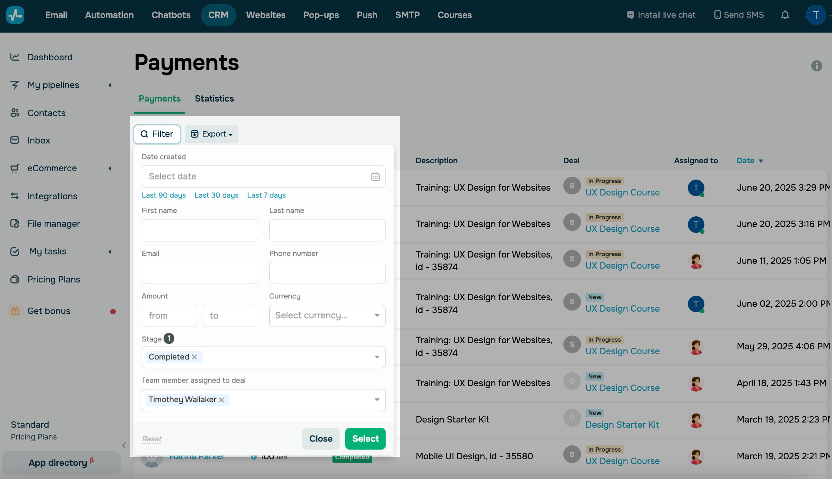Open the Dashboard from the sidebar
This screenshot has height=479, width=832.
[x=50, y=57]
